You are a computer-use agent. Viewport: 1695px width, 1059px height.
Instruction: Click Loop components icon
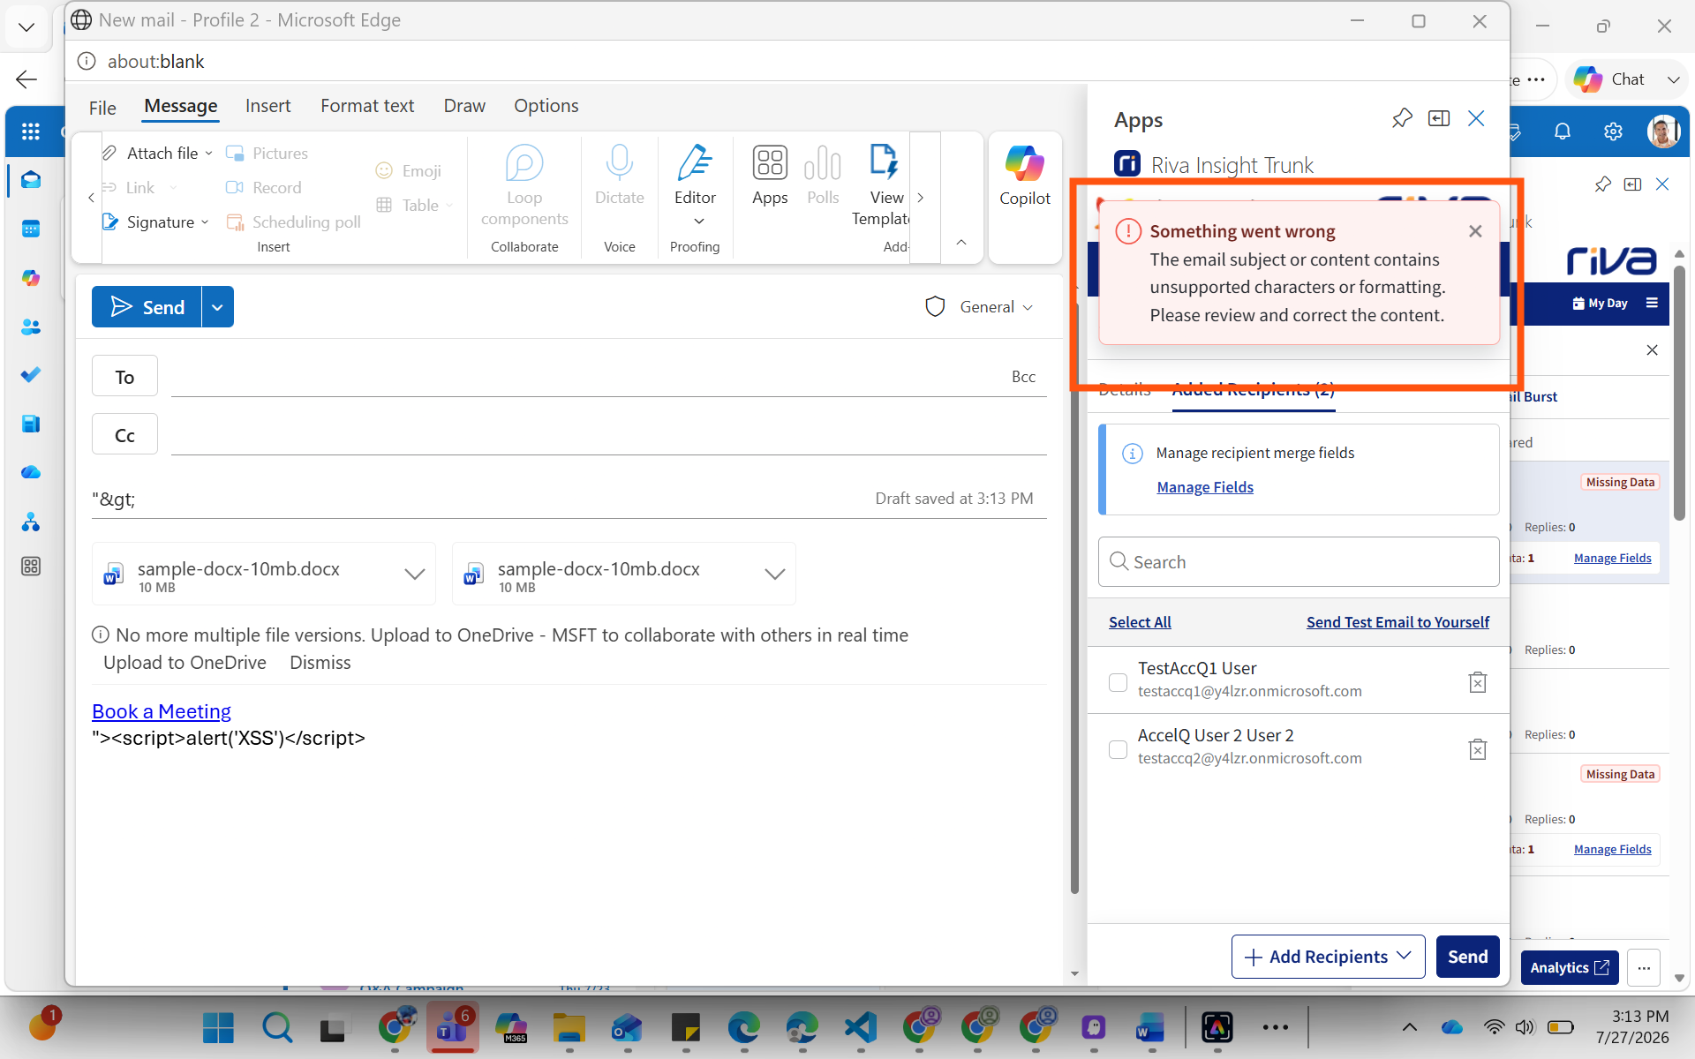click(x=524, y=163)
